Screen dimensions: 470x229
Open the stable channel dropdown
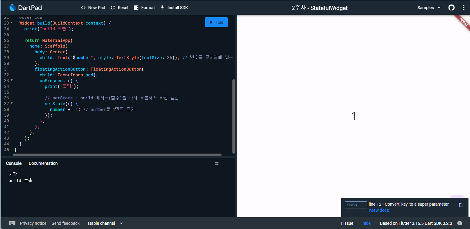105,223
